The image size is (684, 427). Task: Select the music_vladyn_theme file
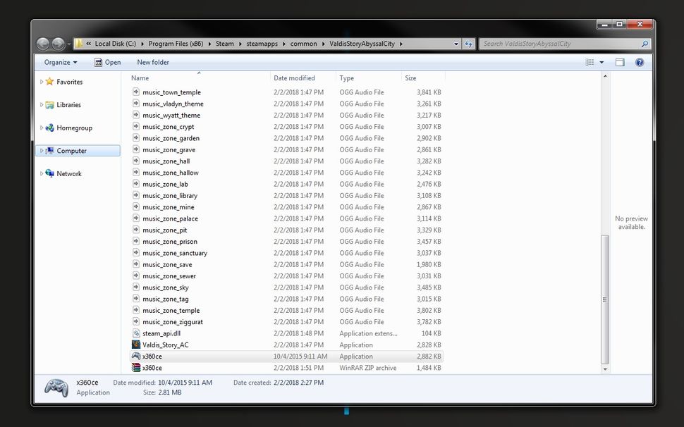[173, 104]
